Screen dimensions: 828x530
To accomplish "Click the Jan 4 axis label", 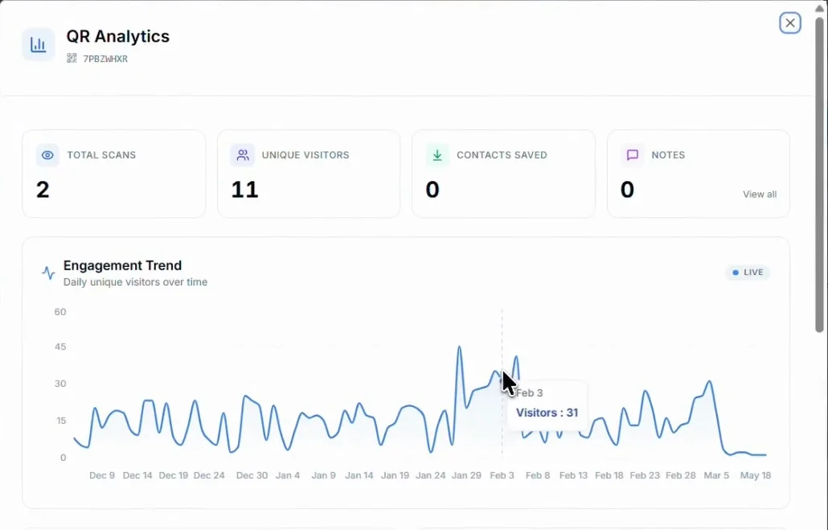I will [x=288, y=475].
